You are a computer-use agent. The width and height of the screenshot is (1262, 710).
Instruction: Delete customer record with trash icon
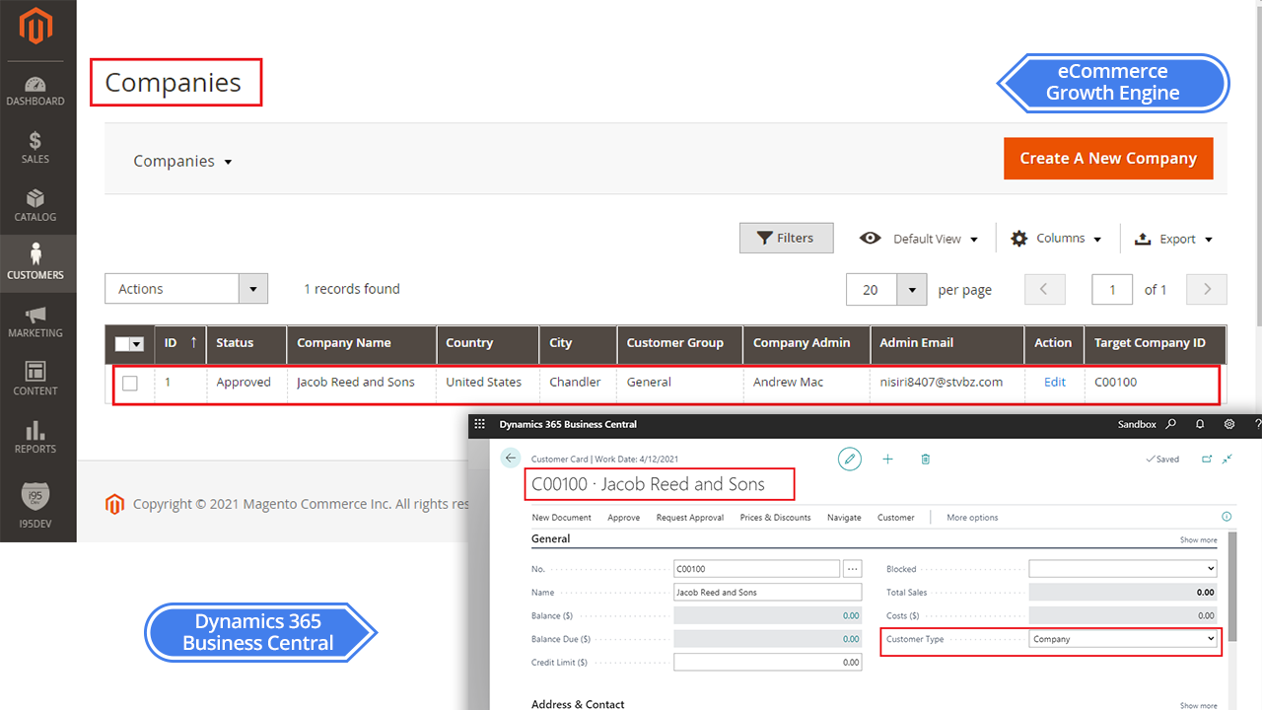pyautogui.click(x=925, y=459)
